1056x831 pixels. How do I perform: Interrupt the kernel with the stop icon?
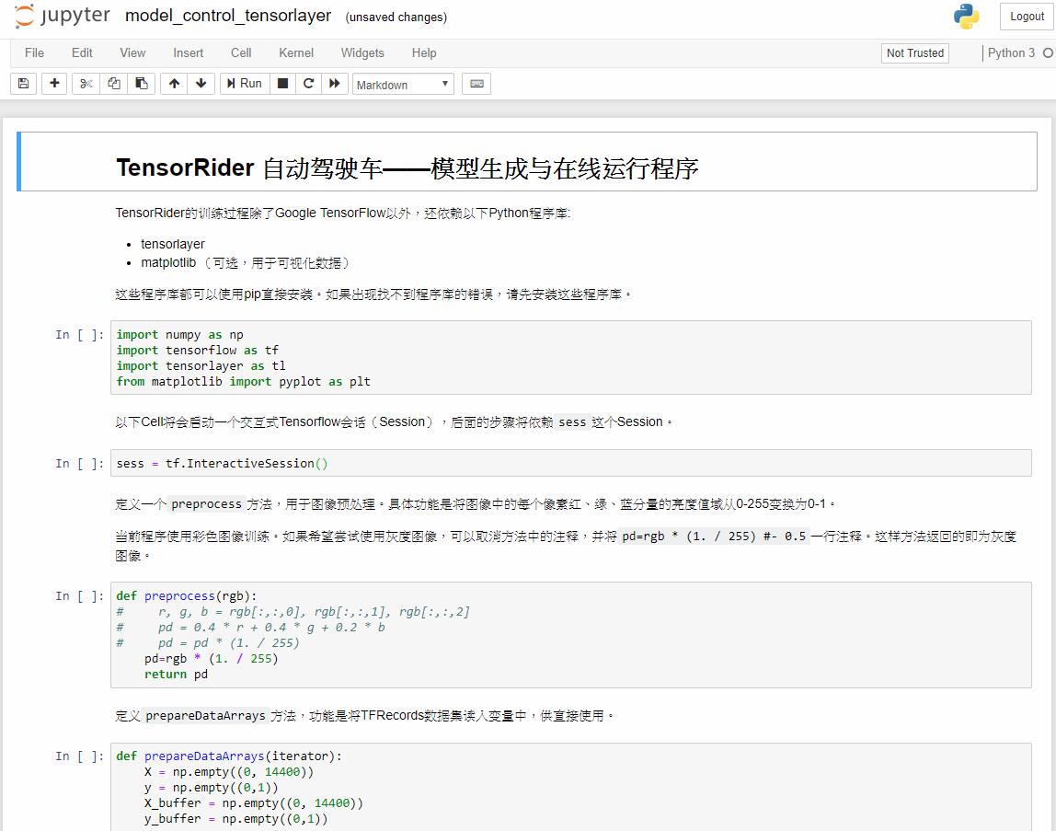[283, 84]
